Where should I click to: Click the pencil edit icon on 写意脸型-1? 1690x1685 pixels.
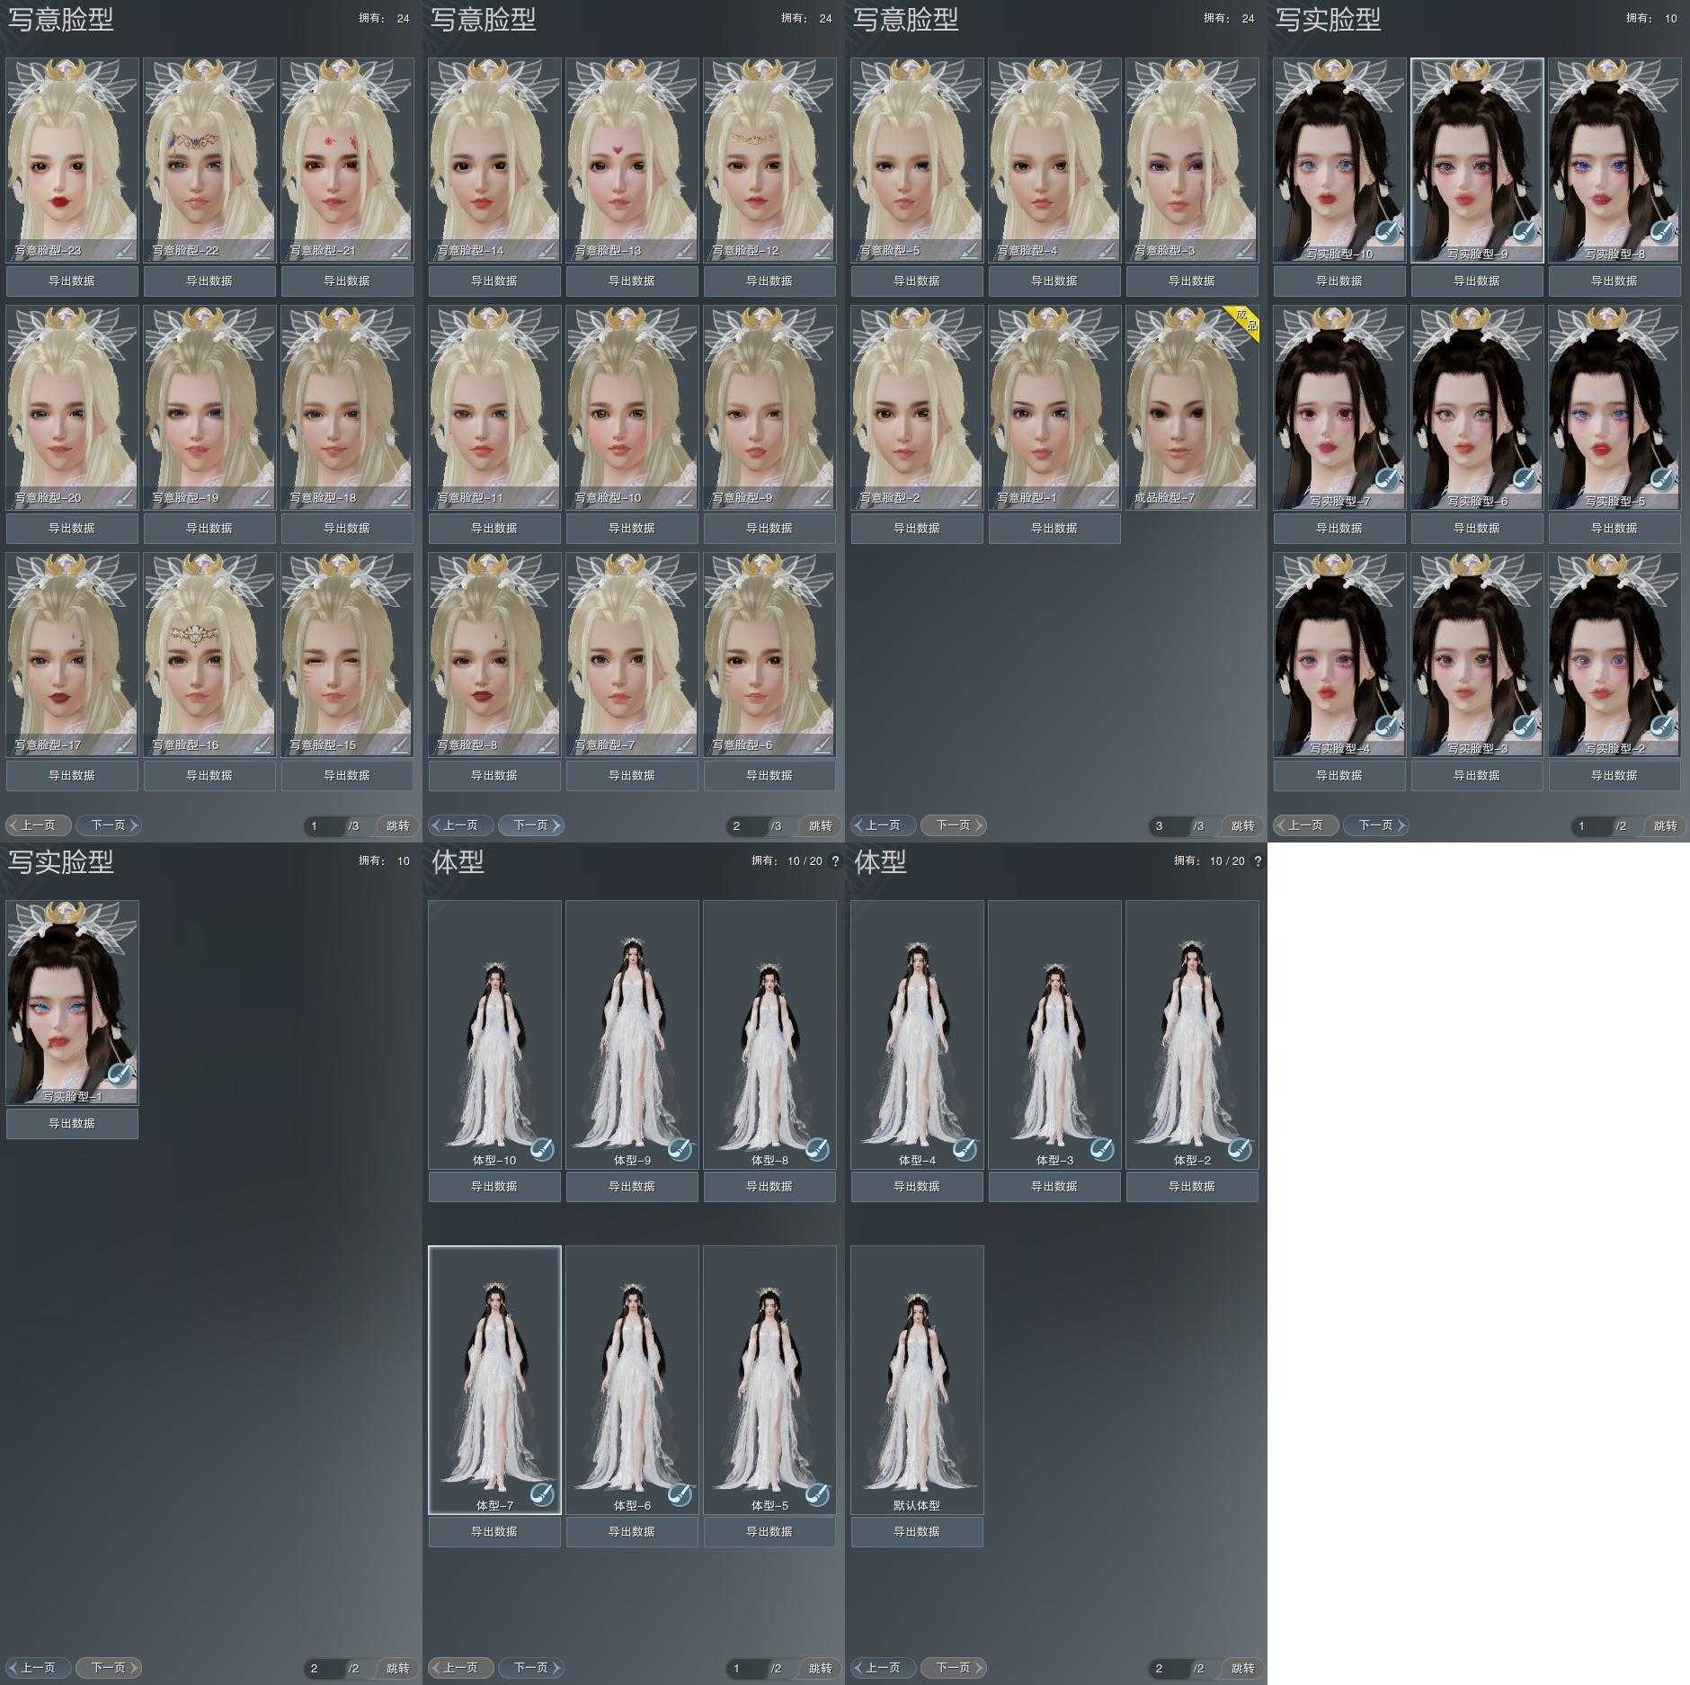coord(1107,497)
